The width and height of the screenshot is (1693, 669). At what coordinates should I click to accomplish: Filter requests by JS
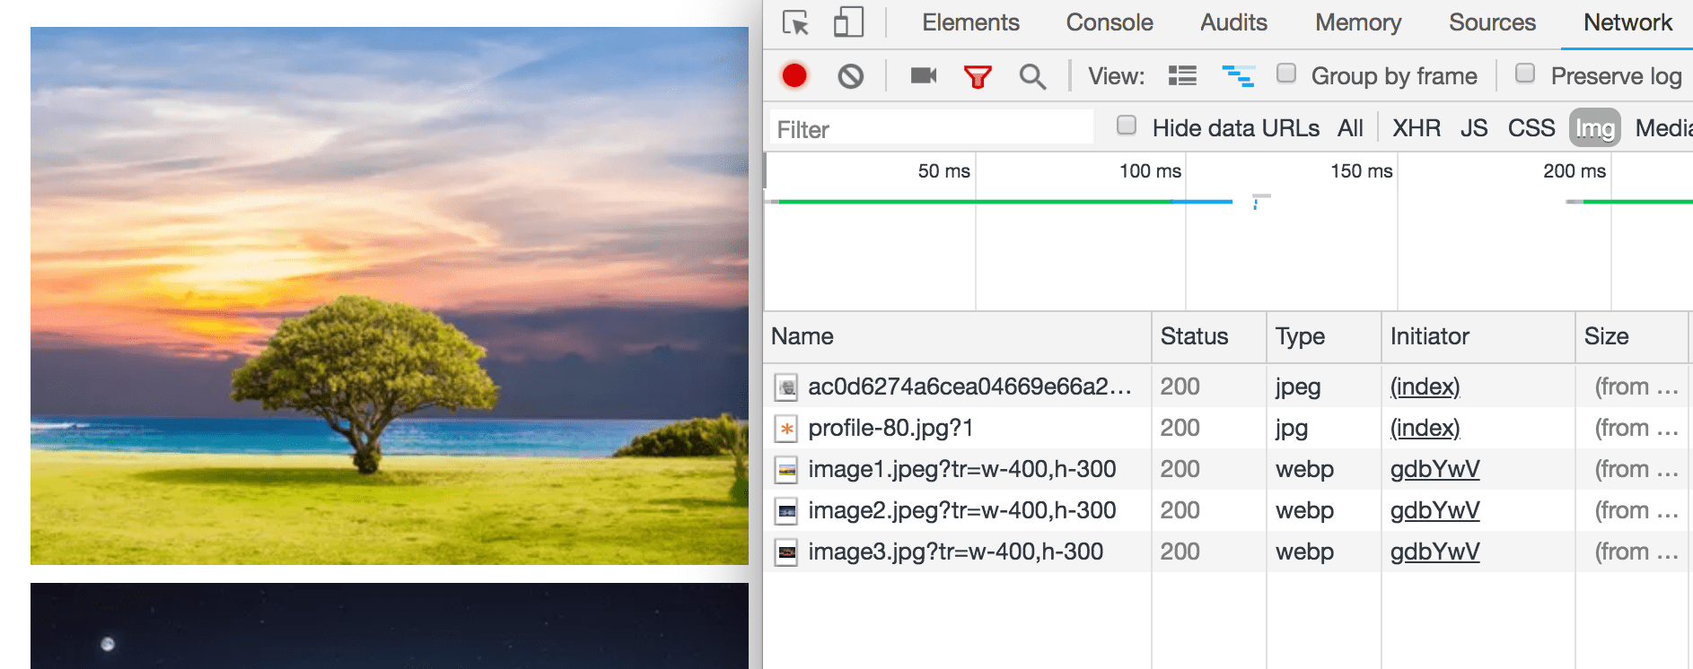[x=1474, y=128]
